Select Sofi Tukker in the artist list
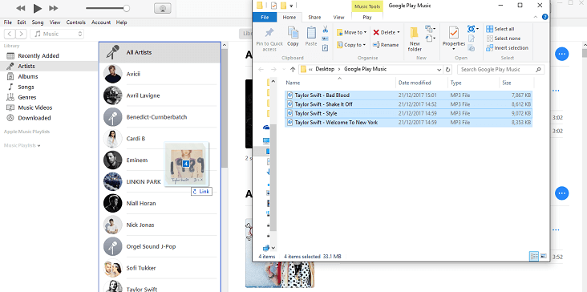The height and width of the screenshot is (292, 587). pos(160,268)
